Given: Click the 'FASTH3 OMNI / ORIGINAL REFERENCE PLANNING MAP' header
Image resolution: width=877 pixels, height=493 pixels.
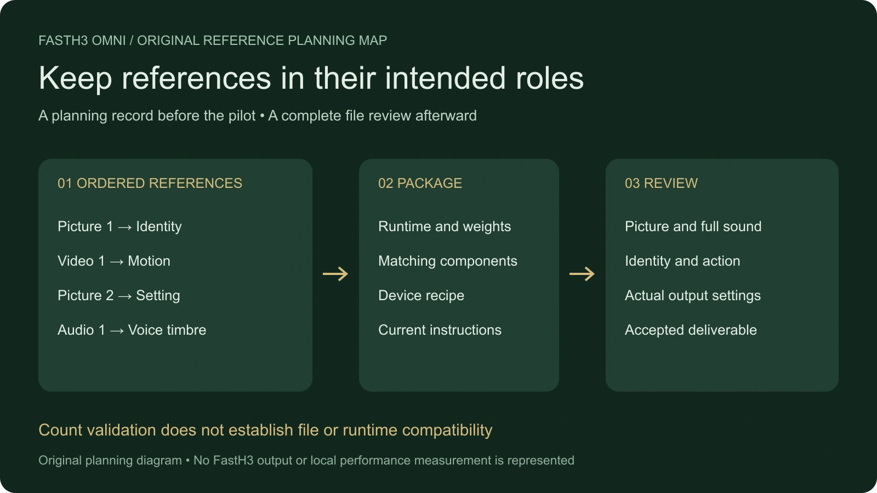Looking at the screenshot, I should coord(213,41).
